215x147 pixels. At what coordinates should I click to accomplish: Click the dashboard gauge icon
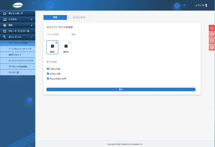point(5,13)
